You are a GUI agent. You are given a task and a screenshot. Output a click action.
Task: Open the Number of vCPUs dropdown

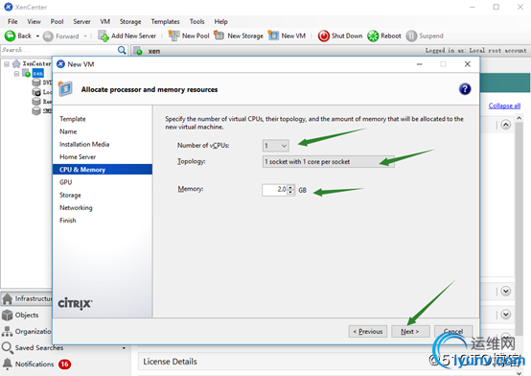coord(276,146)
